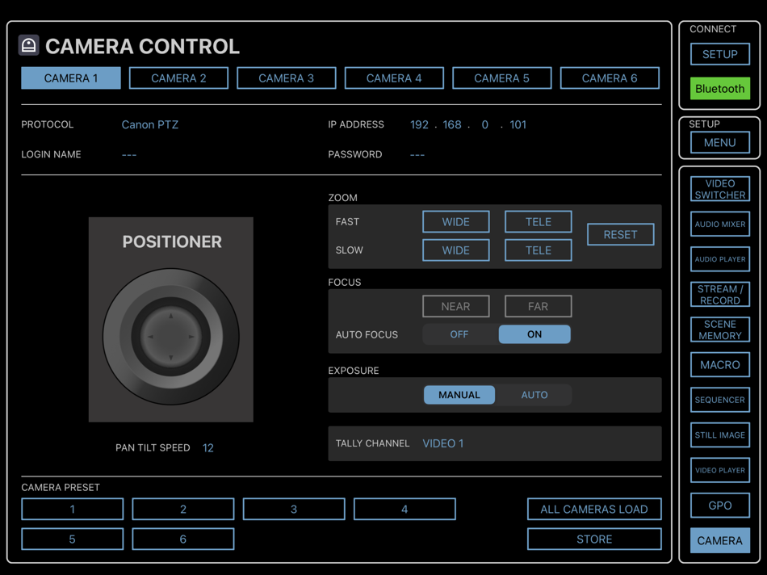Recall camera preset 6

click(x=183, y=539)
